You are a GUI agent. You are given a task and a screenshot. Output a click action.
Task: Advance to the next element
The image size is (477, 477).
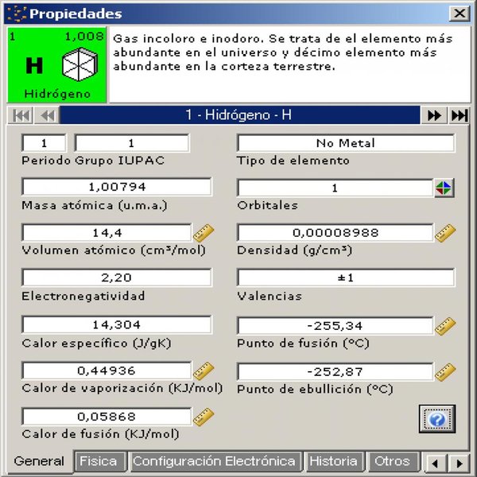(433, 115)
